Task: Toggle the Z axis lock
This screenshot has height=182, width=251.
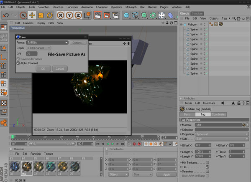Action: (78, 15)
